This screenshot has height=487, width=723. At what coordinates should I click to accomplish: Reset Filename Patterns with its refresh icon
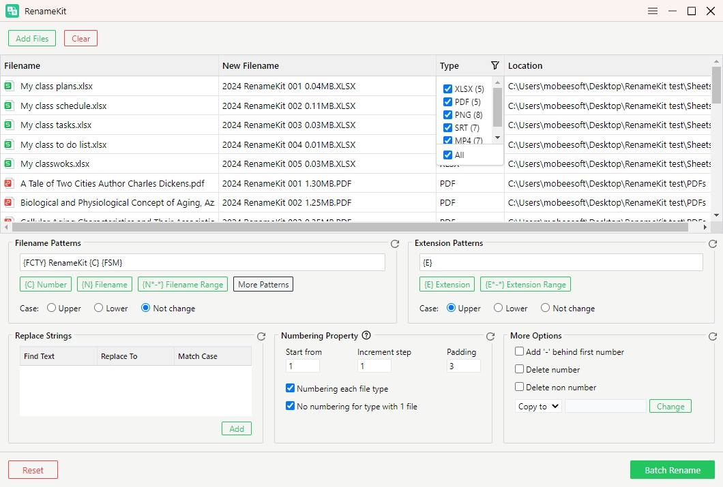(x=395, y=244)
